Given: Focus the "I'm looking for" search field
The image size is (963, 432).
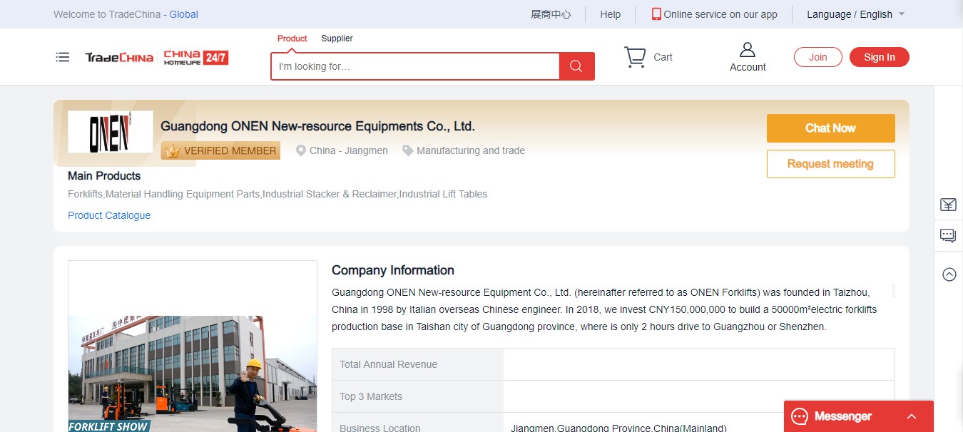Looking at the screenshot, I should pos(414,66).
